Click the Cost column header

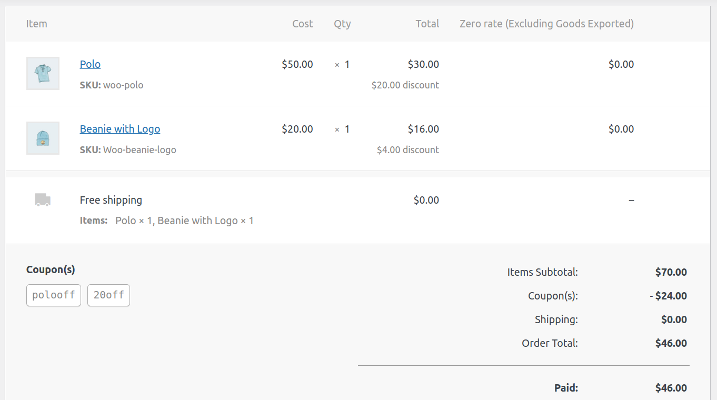[x=303, y=24]
